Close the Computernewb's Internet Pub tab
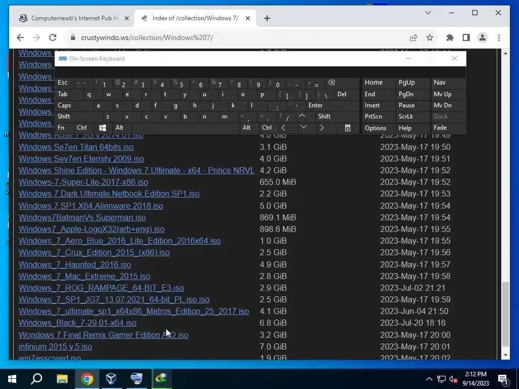 126,18
